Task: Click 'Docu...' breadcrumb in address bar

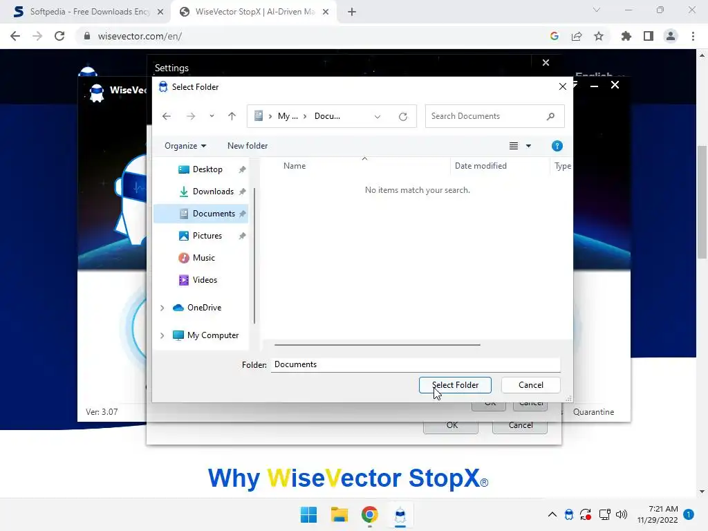Action: [327, 116]
